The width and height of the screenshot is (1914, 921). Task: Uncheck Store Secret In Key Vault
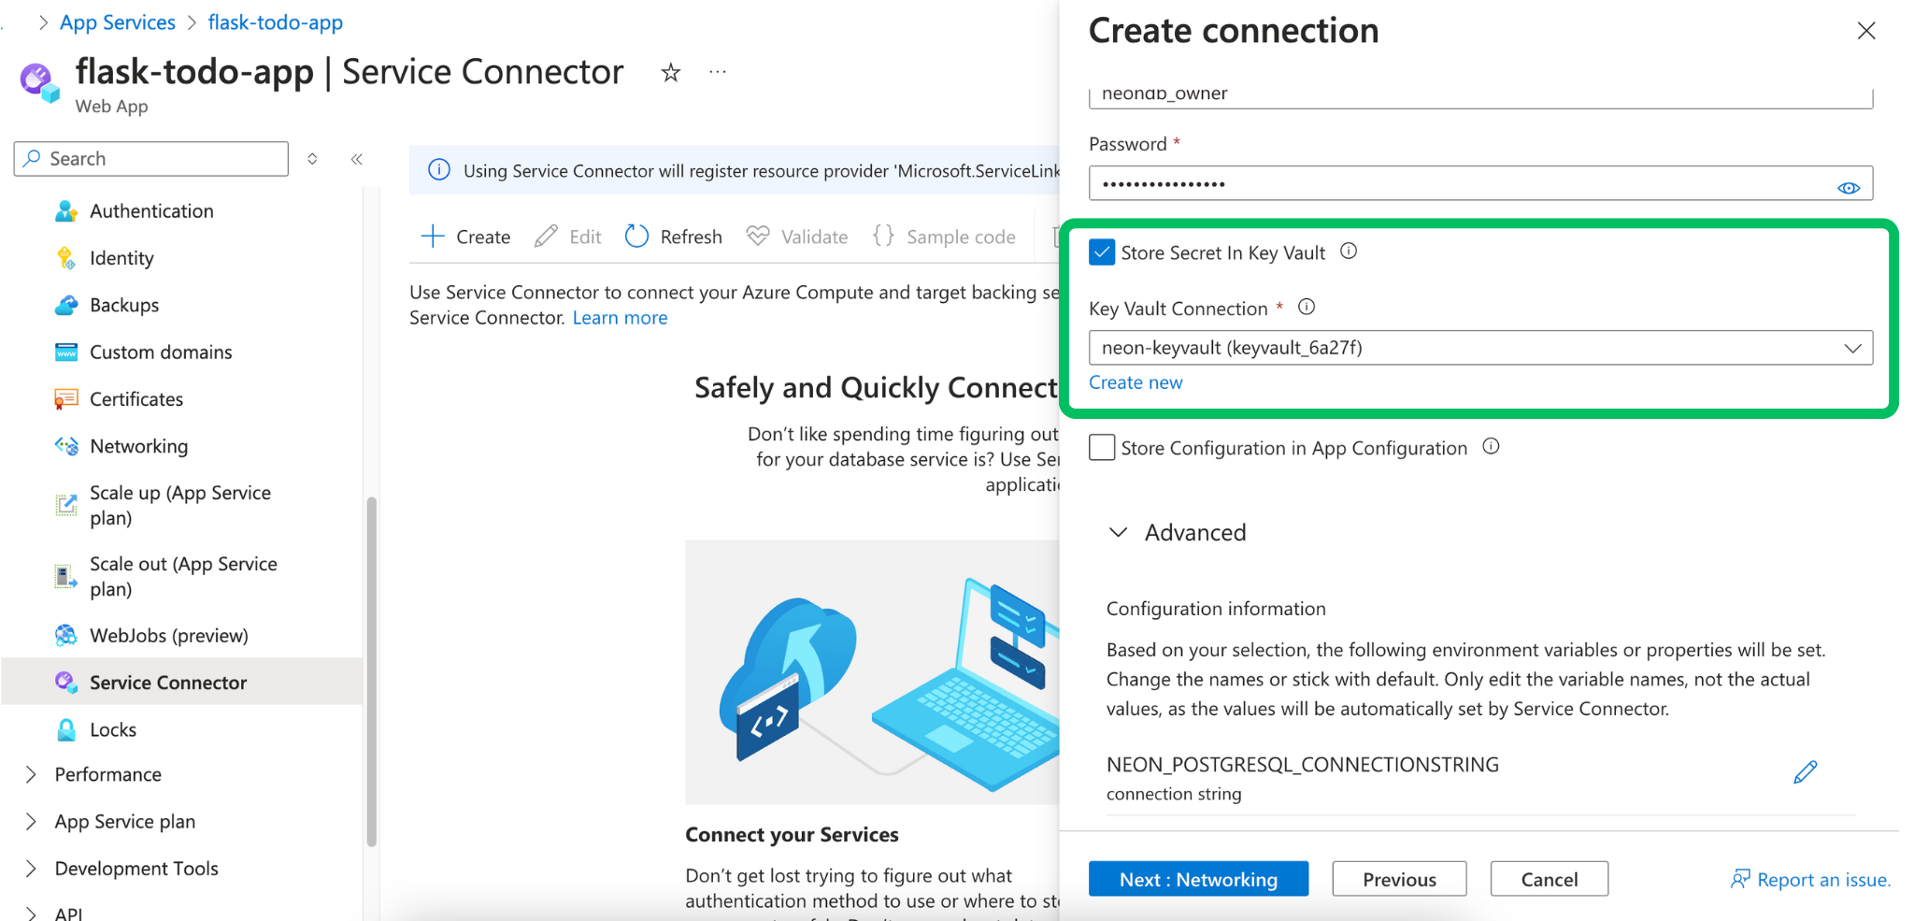[x=1102, y=252]
